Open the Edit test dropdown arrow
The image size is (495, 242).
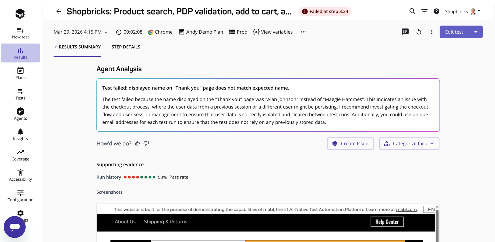click(x=476, y=32)
